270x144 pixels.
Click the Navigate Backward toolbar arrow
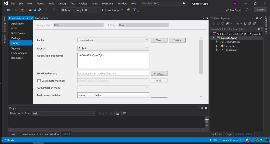8,10
